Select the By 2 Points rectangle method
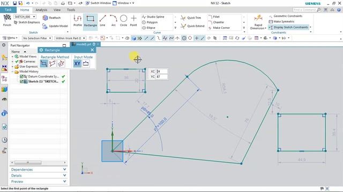This screenshot has width=343, height=192. 44,63
